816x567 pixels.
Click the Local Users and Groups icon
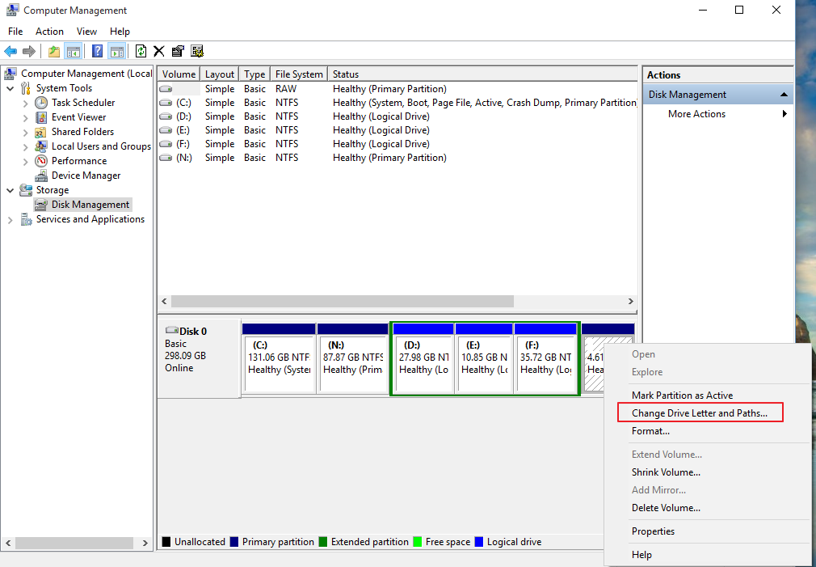tap(41, 146)
